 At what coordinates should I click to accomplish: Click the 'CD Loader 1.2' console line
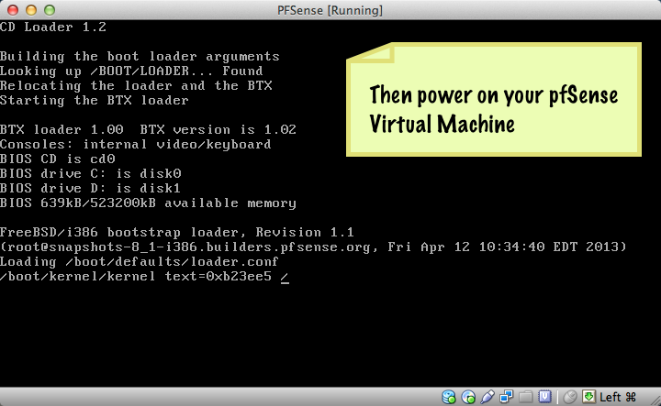click(x=53, y=27)
